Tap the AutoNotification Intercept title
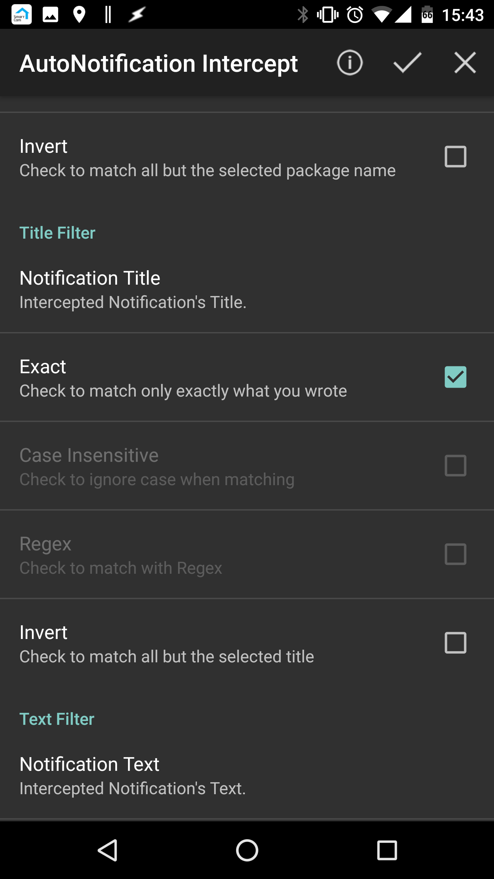494x879 pixels. tap(158, 64)
